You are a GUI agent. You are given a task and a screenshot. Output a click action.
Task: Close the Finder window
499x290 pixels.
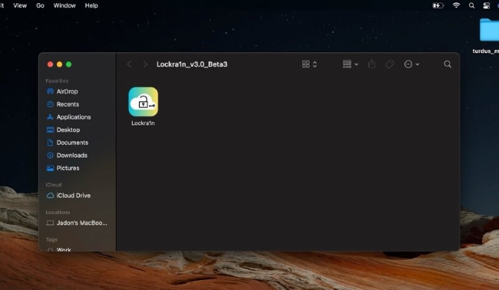(50, 64)
